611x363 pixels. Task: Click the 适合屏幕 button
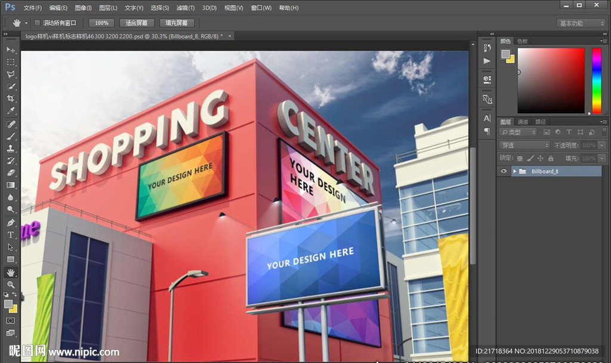click(137, 23)
